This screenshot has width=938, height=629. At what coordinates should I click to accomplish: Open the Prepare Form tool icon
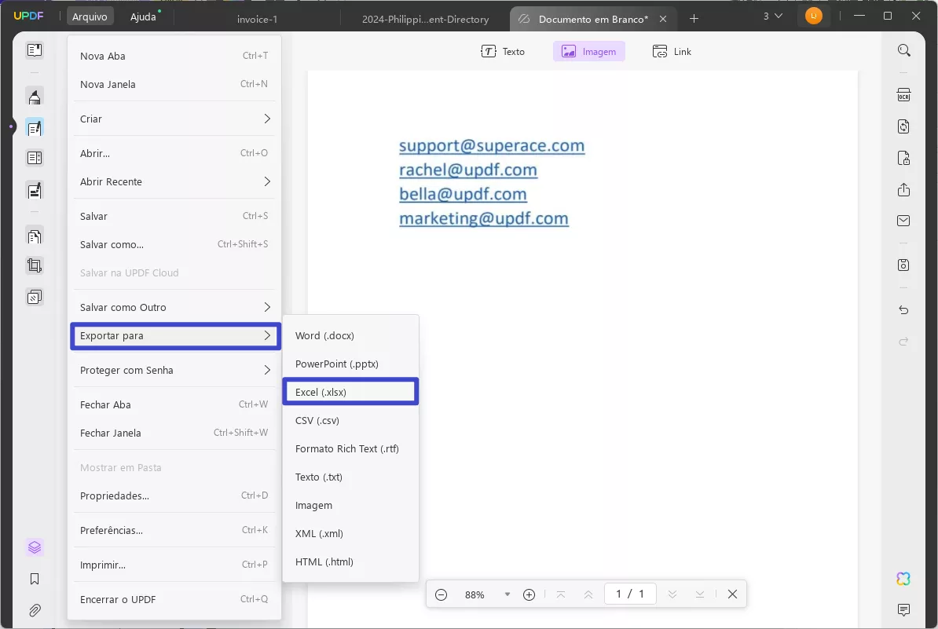coord(35,158)
